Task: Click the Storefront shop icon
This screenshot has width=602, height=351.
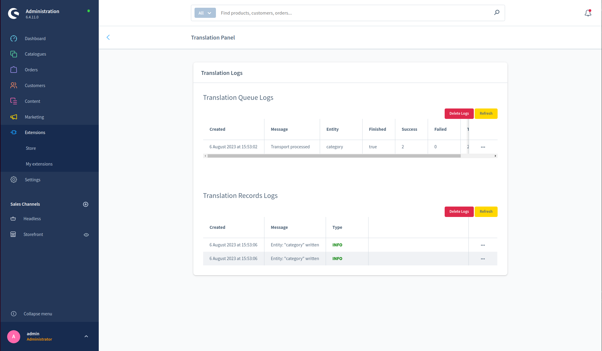Action: click(13, 234)
